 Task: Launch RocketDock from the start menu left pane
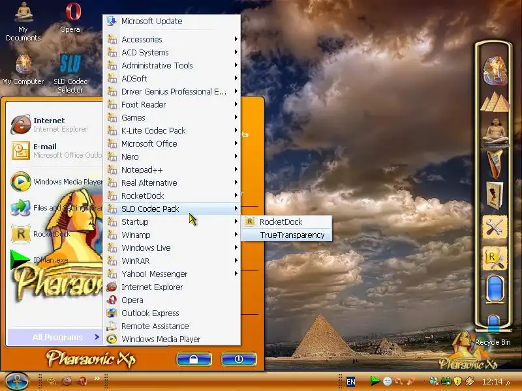click(x=55, y=234)
